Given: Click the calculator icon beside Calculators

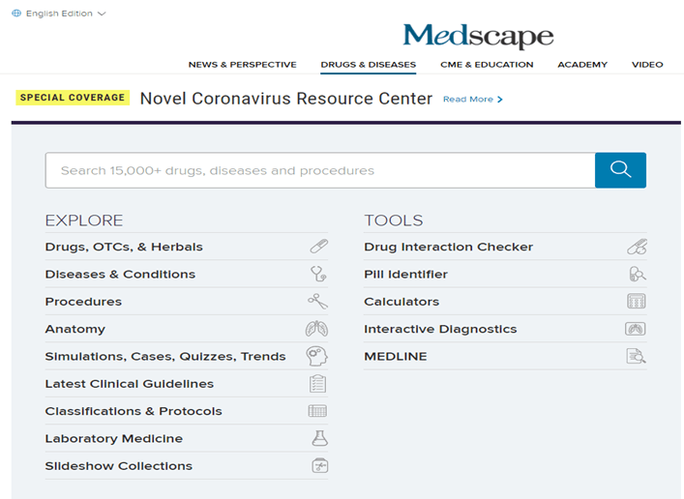Looking at the screenshot, I should 637,302.
